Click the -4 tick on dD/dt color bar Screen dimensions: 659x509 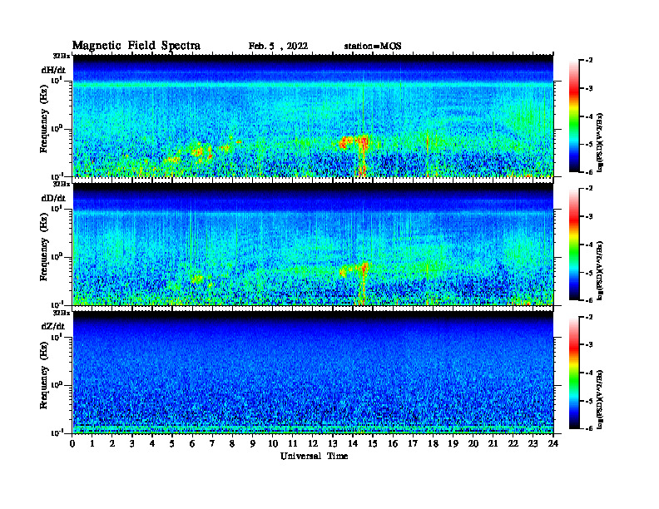pos(589,245)
